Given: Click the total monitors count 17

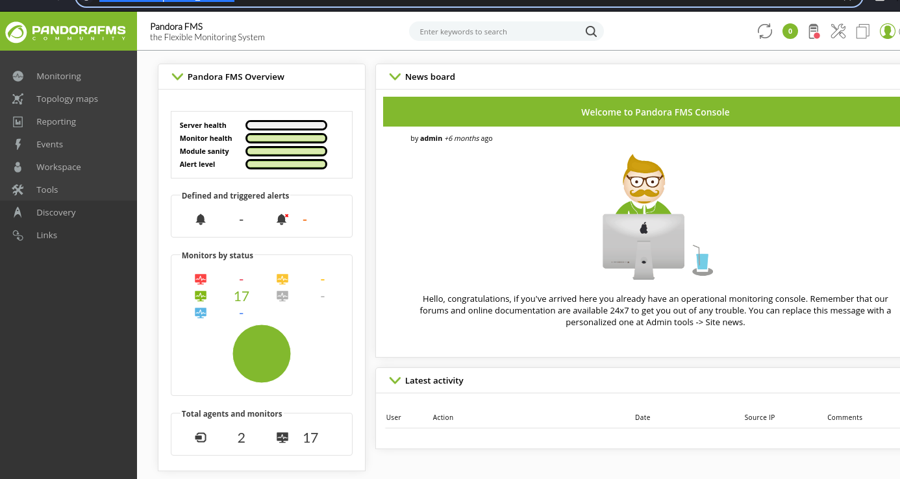Looking at the screenshot, I should [x=310, y=438].
